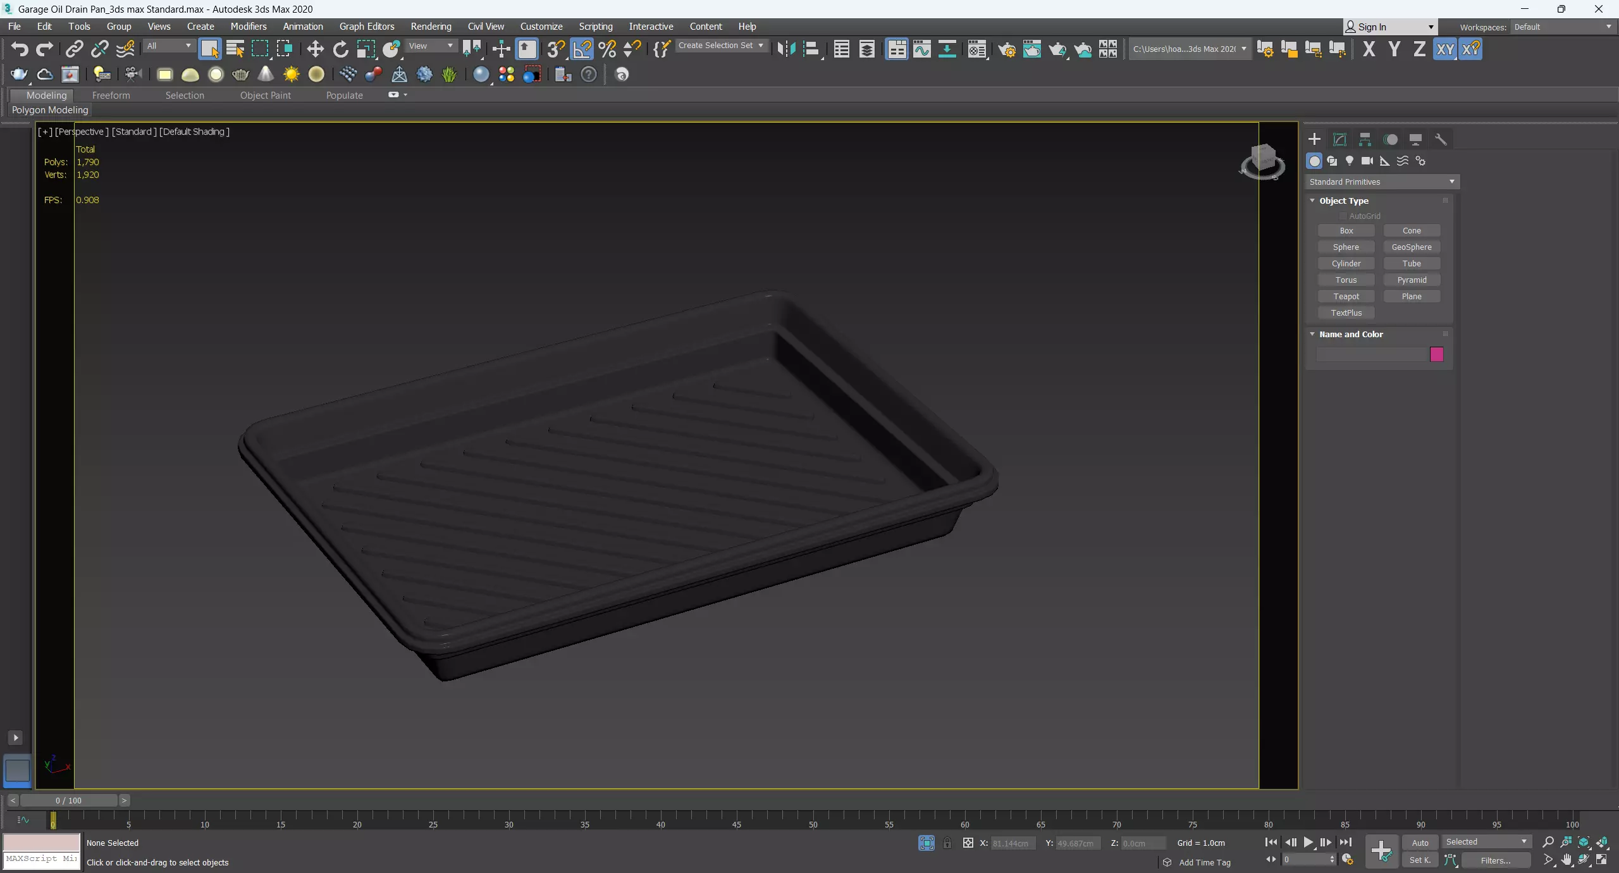1619x873 pixels.
Task: Open the Modifiers menu
Action: 249,27
